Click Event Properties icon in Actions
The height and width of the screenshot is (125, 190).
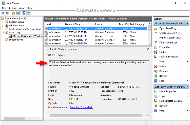coord(156,92)
